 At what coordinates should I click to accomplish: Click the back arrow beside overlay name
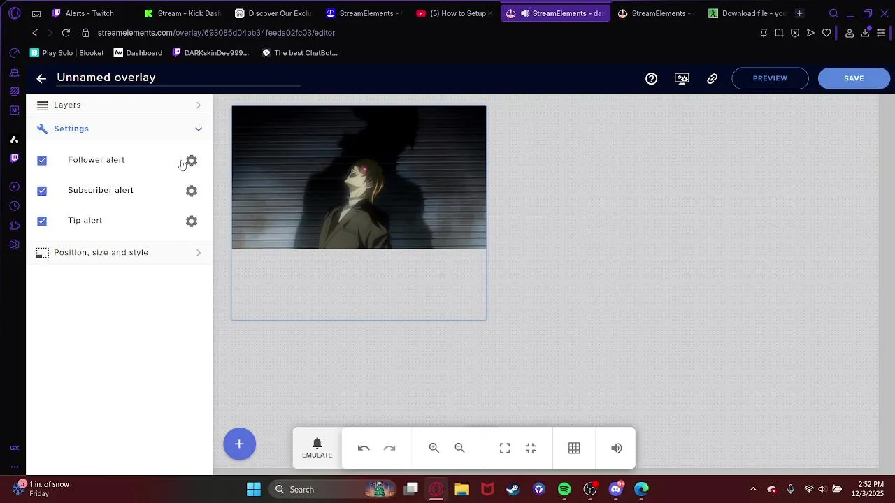tap(41, 79)
